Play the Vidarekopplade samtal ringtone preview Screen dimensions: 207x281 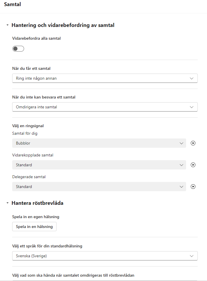tap(193, 165)
